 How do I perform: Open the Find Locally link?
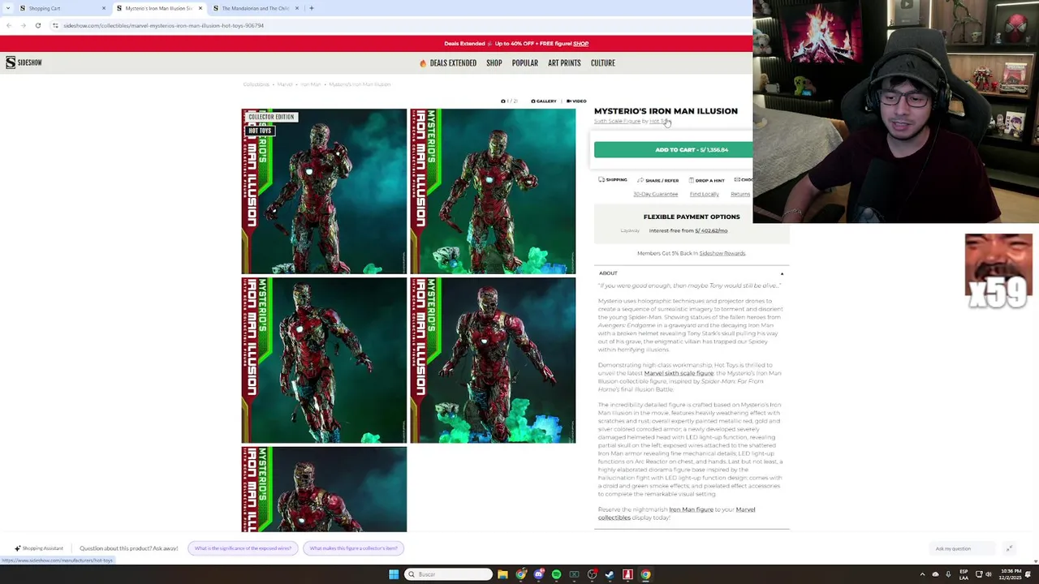pyautogui.click(x=705, y=194)
